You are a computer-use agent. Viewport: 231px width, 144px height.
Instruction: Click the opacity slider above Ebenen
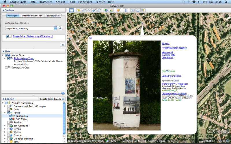coord(62,93)
